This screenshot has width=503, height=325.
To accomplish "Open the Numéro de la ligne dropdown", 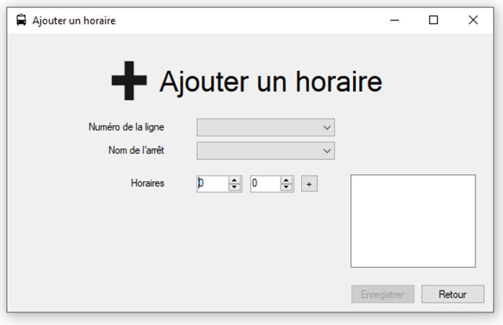I will coord(266,127).
